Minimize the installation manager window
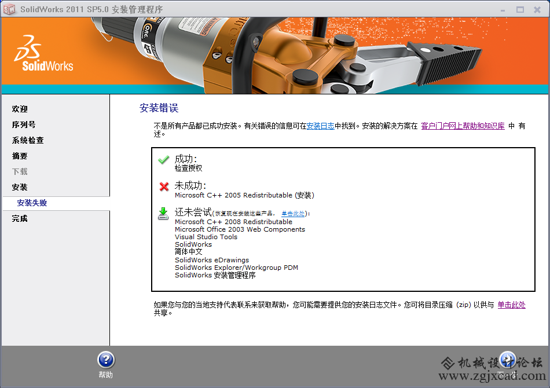 point(503,10)
